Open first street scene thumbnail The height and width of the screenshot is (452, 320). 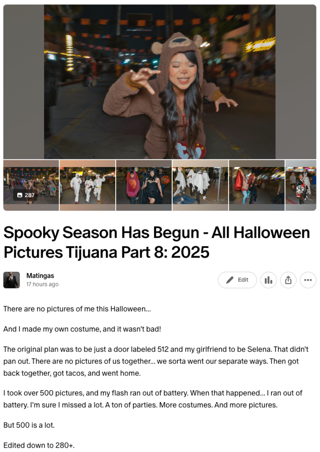[x=31, y=186]
